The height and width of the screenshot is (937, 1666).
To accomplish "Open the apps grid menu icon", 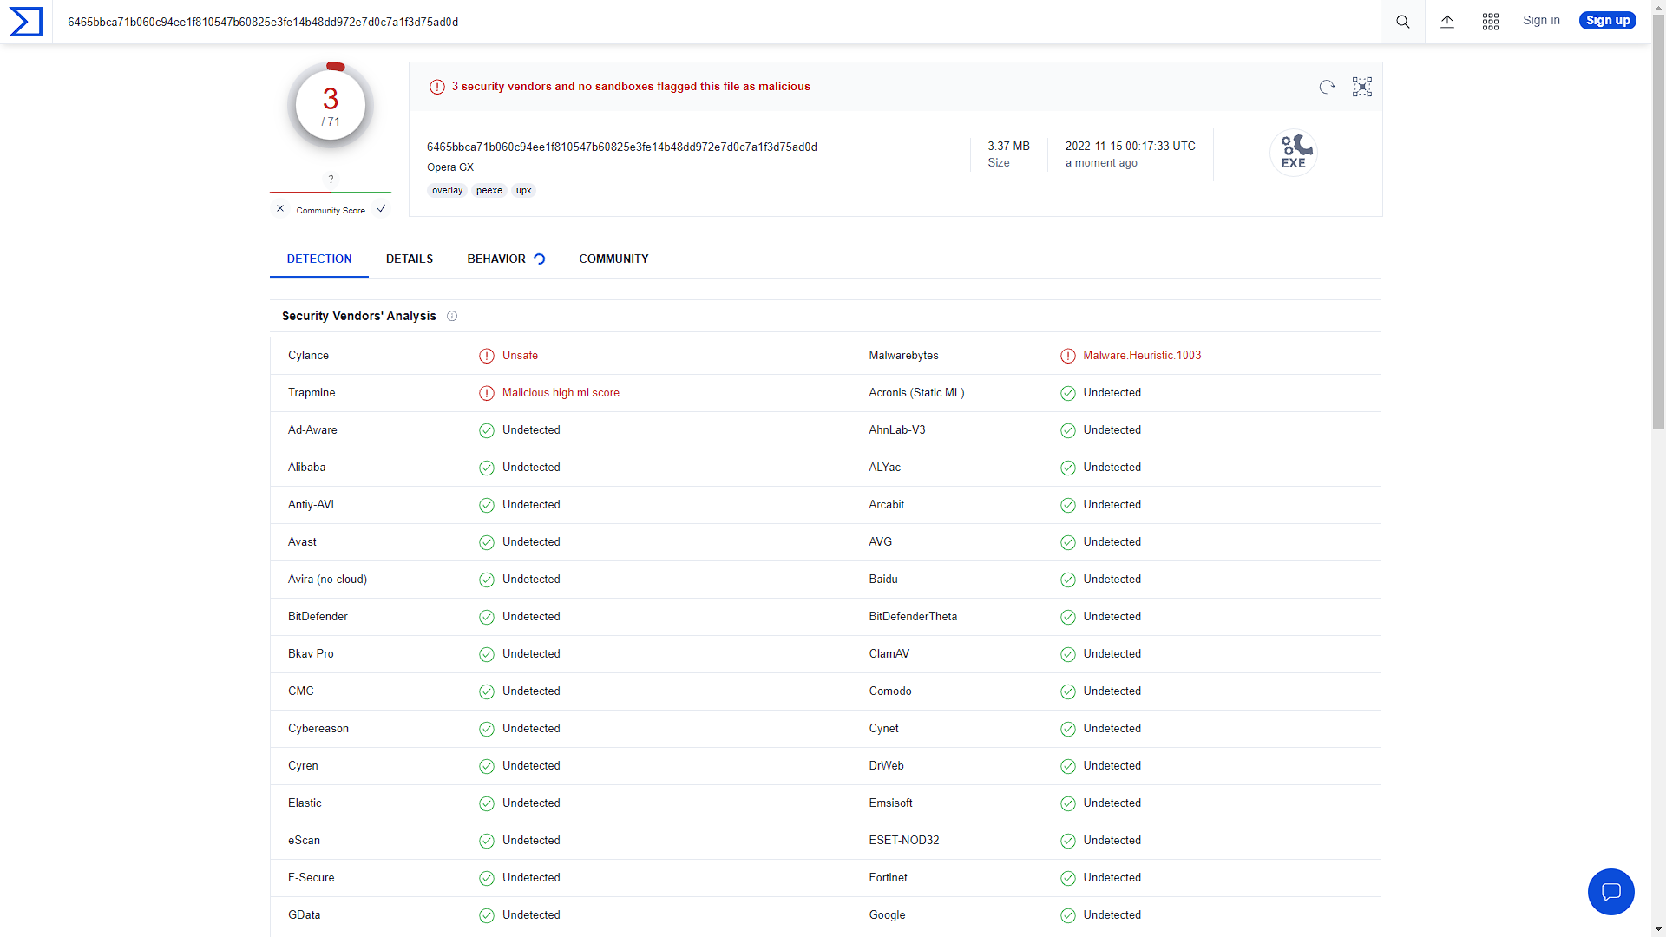I will [x=1491, y=22].
